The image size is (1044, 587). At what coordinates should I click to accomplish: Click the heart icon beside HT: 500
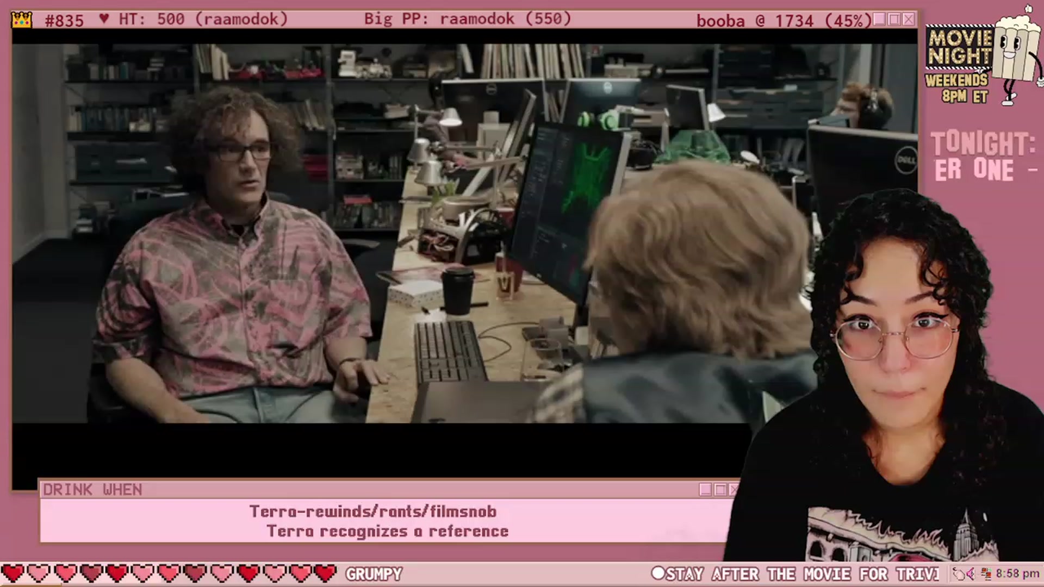[104, 19]
